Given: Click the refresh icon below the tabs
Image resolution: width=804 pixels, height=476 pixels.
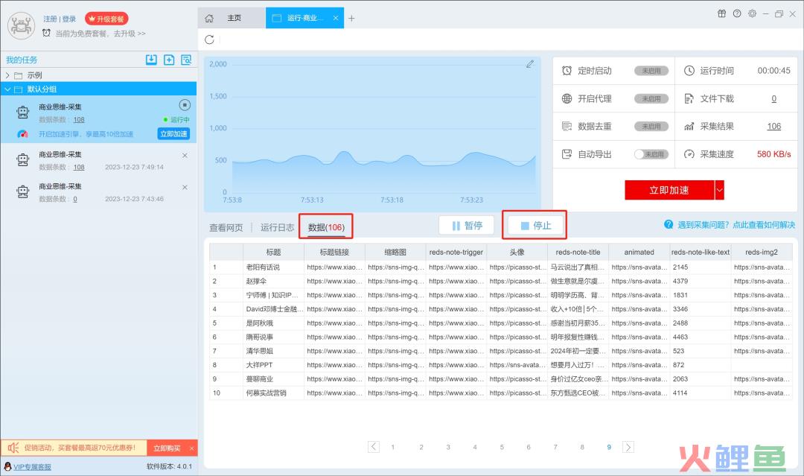Looking at the screenshot, I should tap(209, 39).
